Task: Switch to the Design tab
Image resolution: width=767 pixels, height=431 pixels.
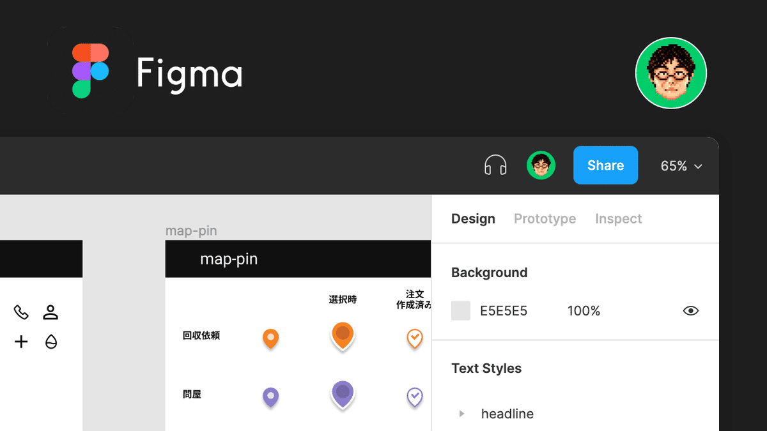Action: (x=473, y=218)
